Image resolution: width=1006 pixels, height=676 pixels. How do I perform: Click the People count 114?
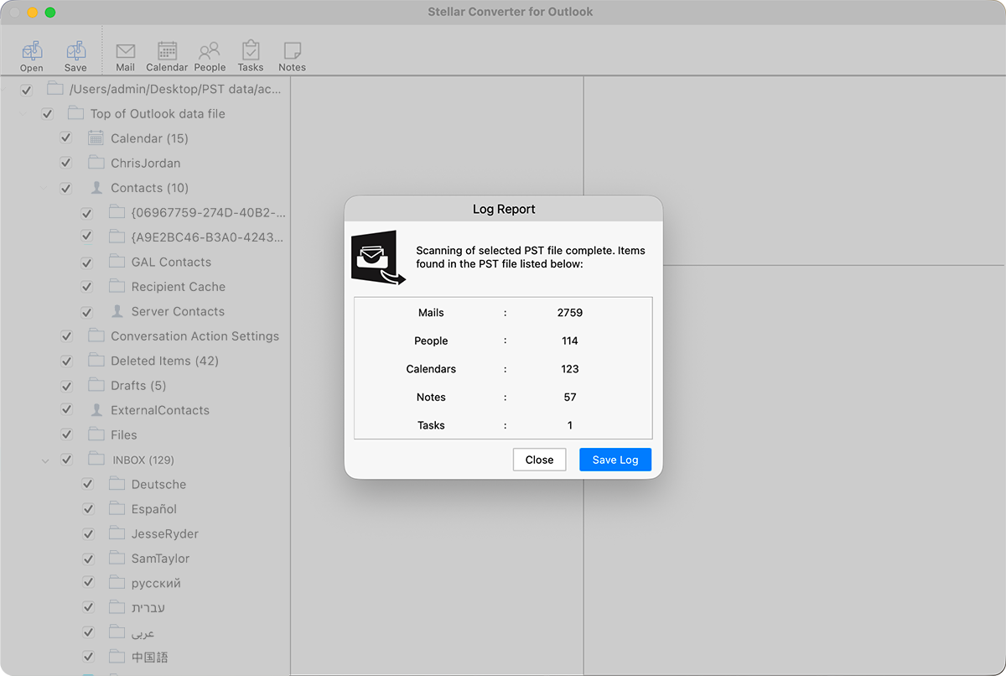(570, 341)
